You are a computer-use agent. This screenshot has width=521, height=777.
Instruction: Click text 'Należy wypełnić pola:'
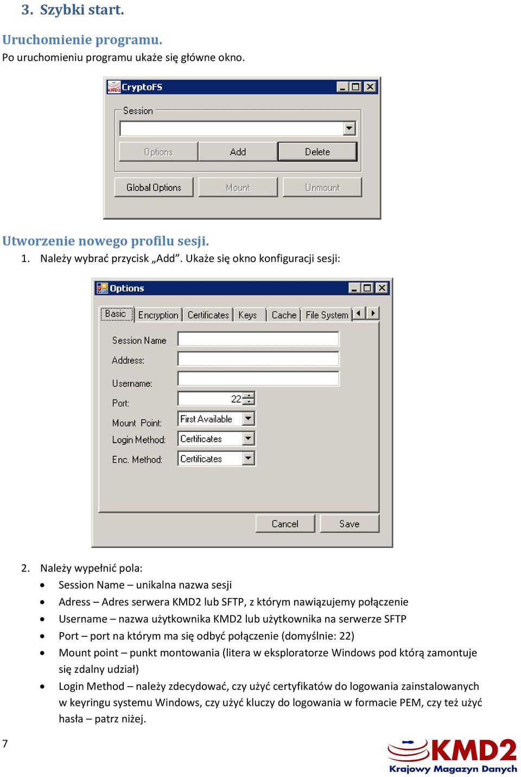(x=91, y=568)
